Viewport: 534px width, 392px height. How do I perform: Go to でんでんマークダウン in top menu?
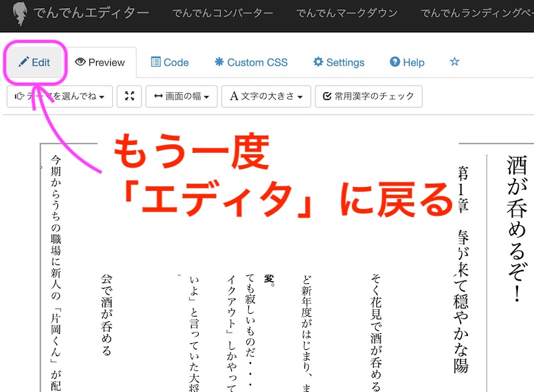coord(346,13)
